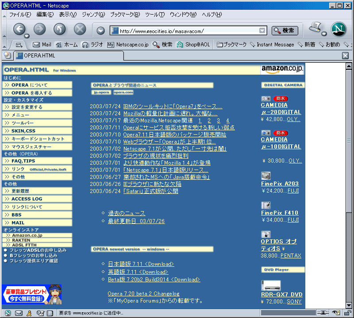This screenshot has height=318, width=354.
Task: Click the cookie/privacy eye icon in the status bar
Action: (336, 313)
